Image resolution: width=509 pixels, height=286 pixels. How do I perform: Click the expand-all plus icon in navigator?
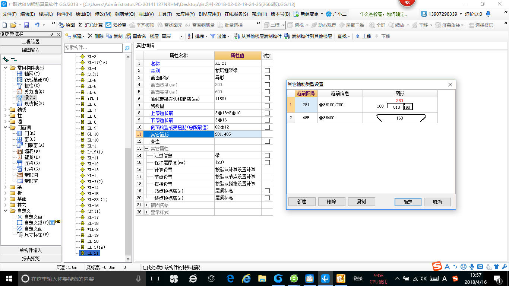point(5,59)
